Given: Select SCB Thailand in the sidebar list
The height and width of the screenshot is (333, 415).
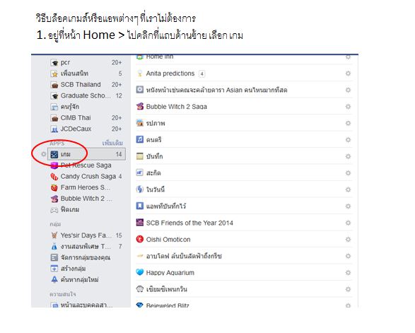Looking at the screenshot, I should 81,84.
